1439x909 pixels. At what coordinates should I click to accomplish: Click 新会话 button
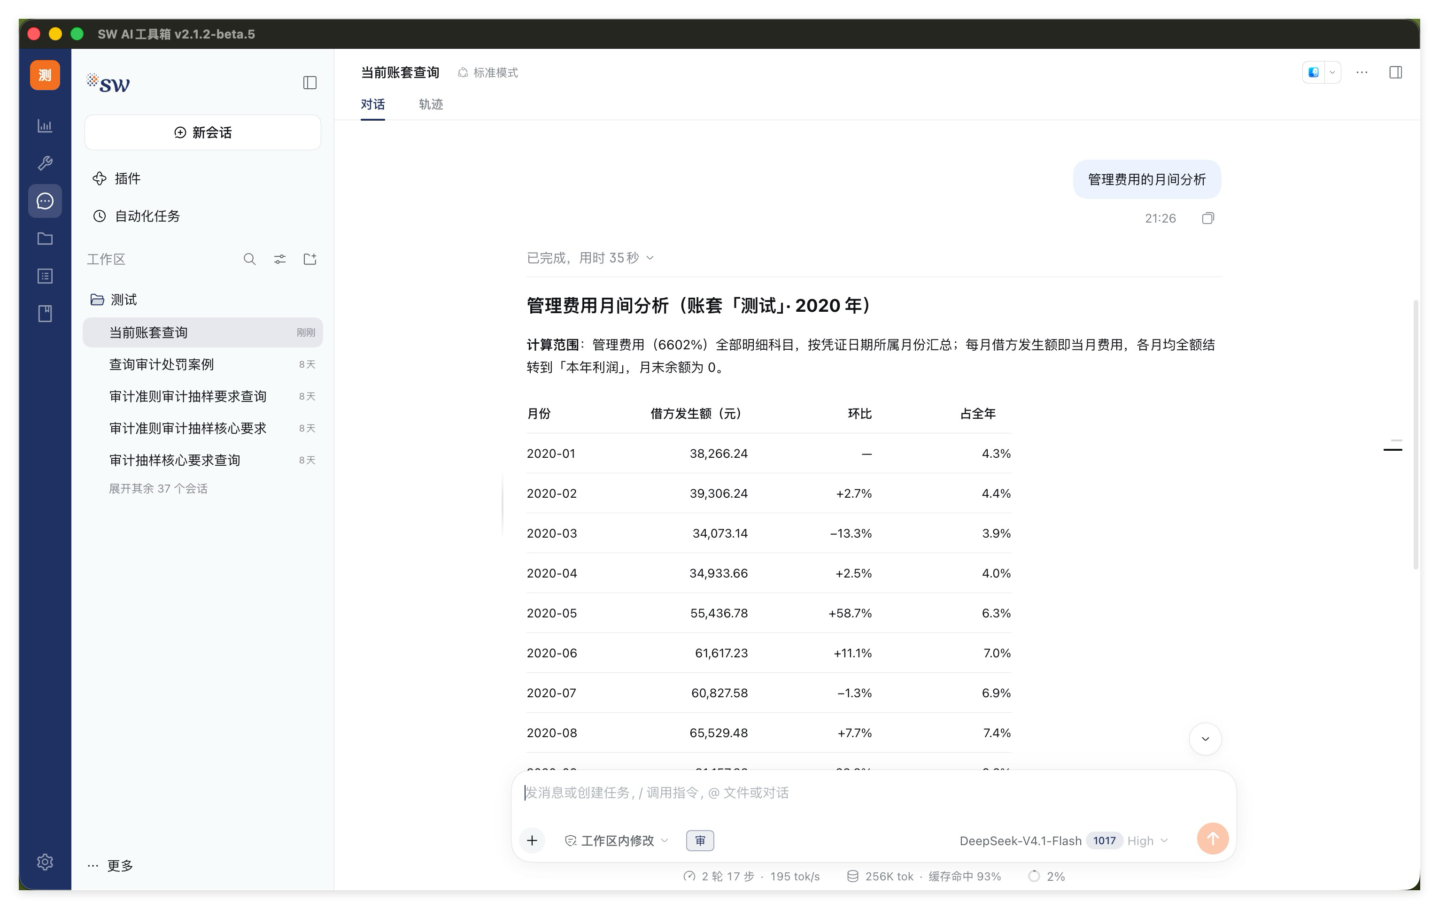[x=202, y=132]
